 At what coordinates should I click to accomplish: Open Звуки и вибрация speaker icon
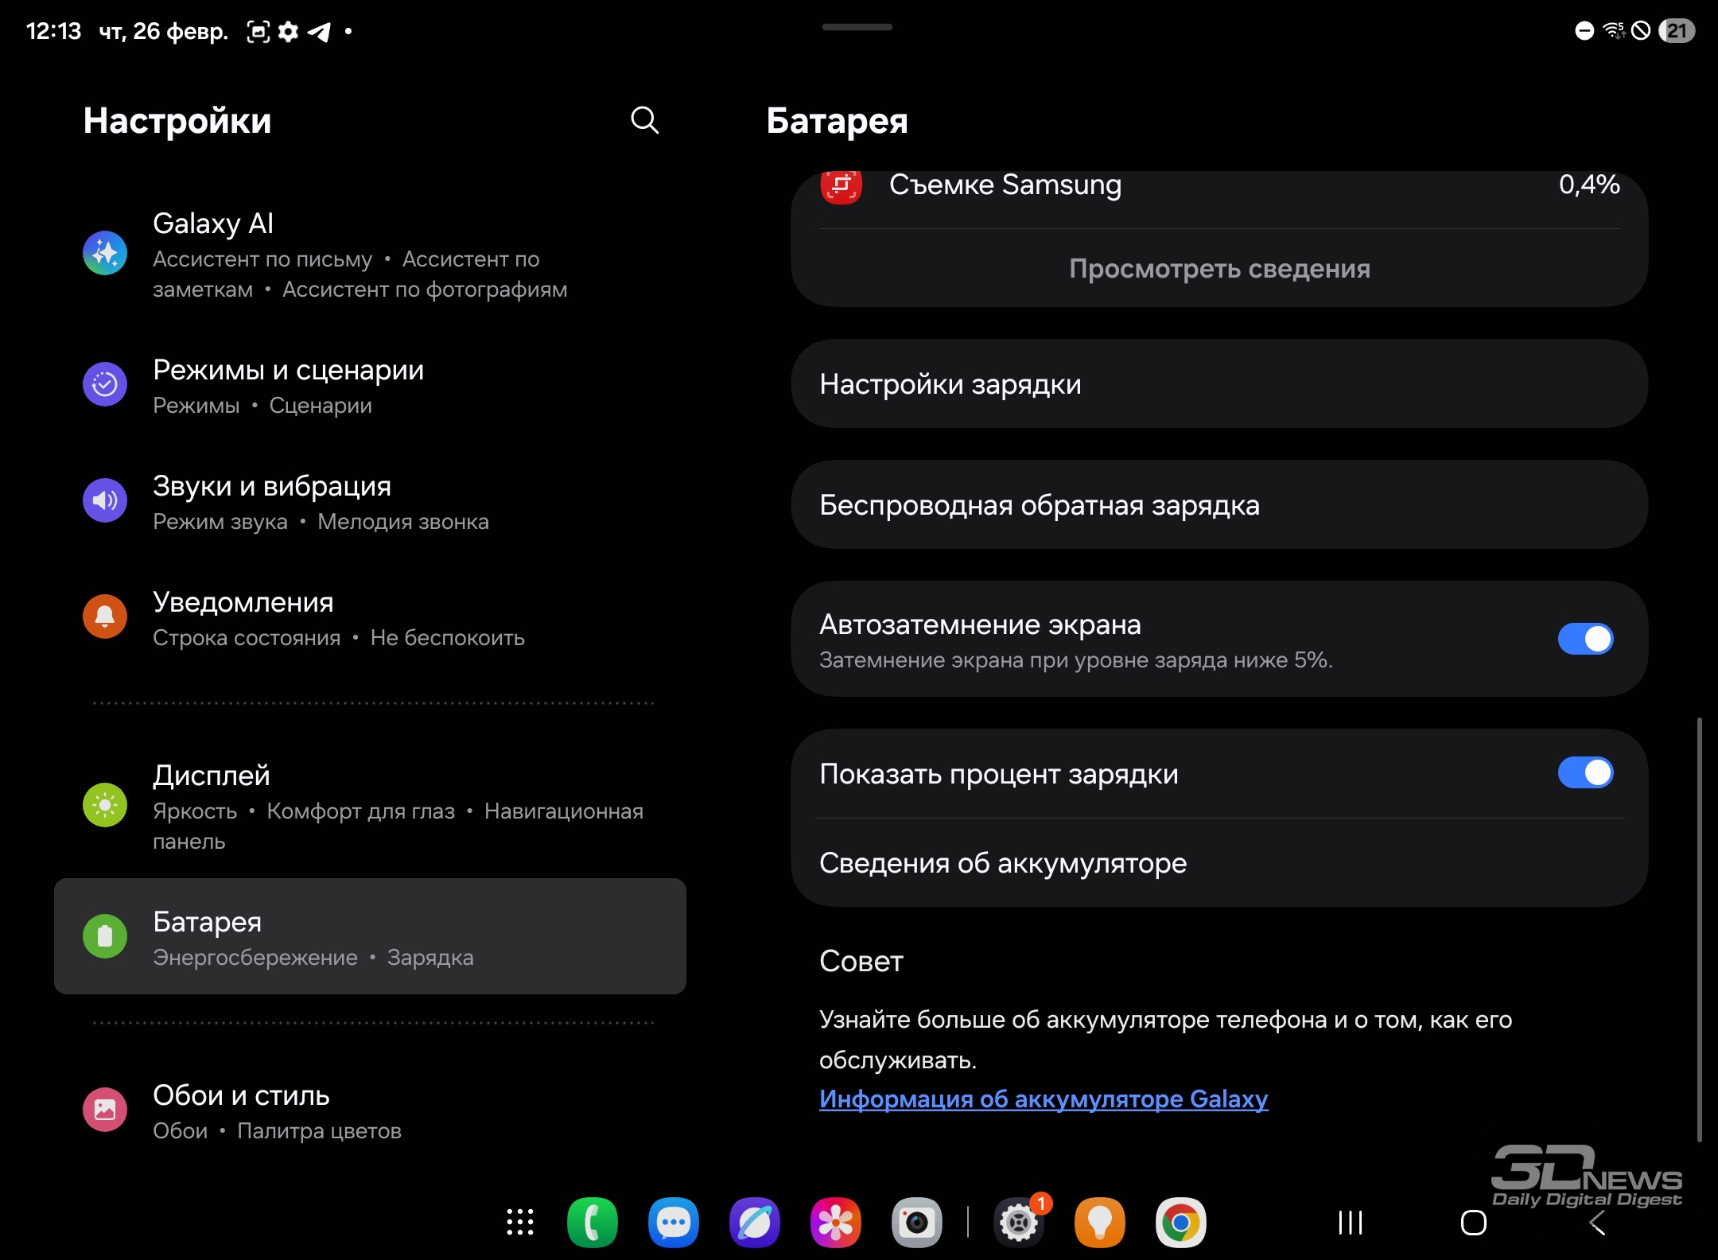[105, 500]
